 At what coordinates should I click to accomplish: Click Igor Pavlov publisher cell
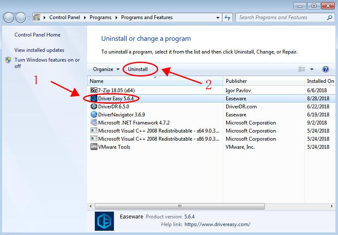coord(238,90)
